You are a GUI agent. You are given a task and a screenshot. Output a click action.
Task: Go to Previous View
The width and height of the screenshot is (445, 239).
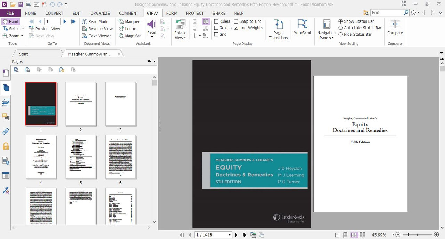coord(45,29)
